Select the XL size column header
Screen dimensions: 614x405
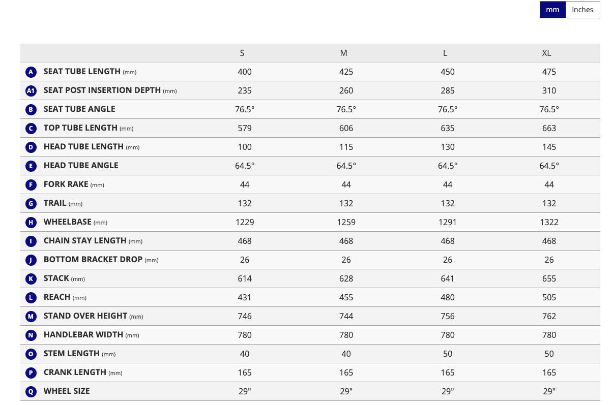point(547,53)
